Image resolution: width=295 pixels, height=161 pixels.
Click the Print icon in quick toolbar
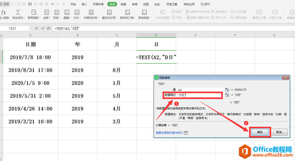point(41,4)
